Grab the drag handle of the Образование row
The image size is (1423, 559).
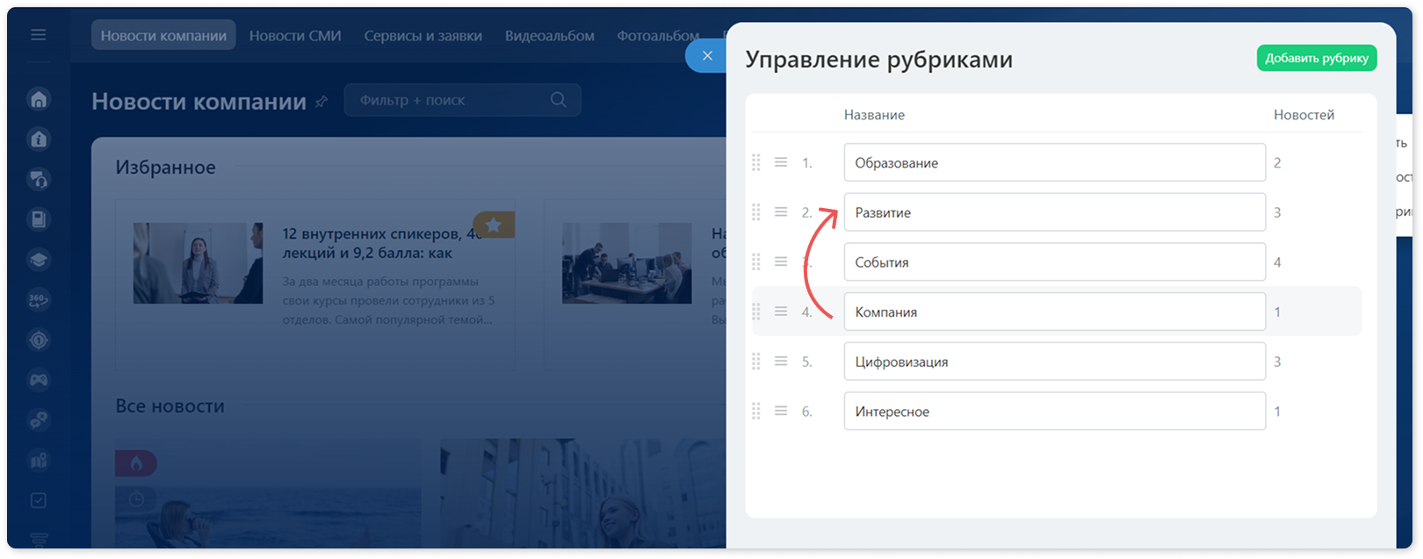click(756, 163)
